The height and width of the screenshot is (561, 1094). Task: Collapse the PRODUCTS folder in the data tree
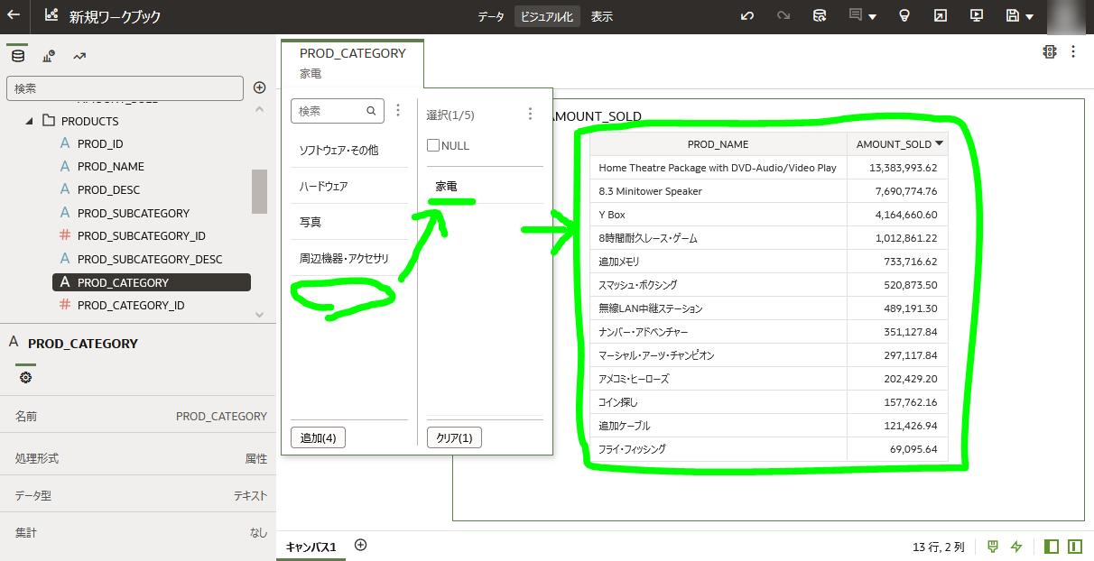28,121
